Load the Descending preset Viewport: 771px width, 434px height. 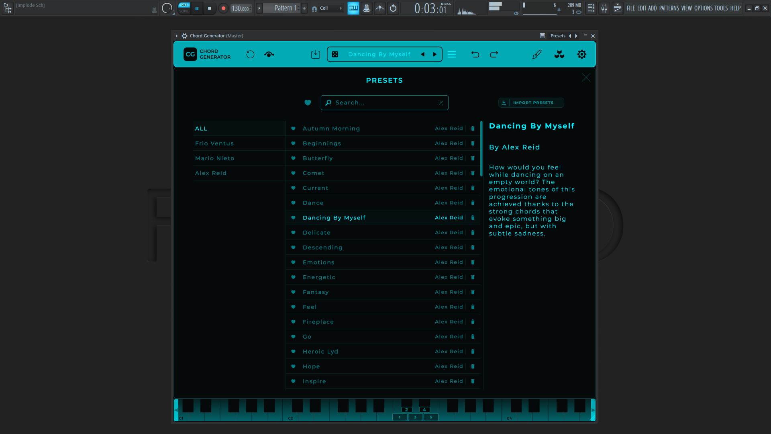tap(383, 248)
